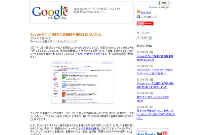The image size is (205, 135).
Task: Click the orange RSS feed icon
Action: 138,12
